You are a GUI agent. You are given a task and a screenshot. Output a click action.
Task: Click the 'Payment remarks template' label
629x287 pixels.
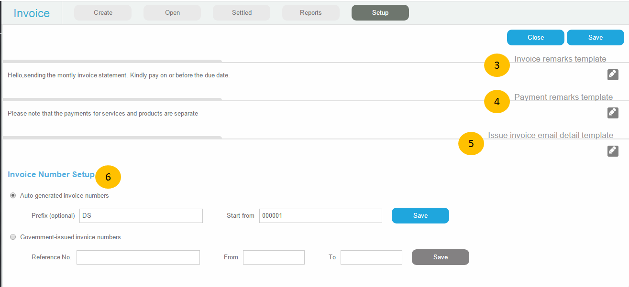(563, 97)
